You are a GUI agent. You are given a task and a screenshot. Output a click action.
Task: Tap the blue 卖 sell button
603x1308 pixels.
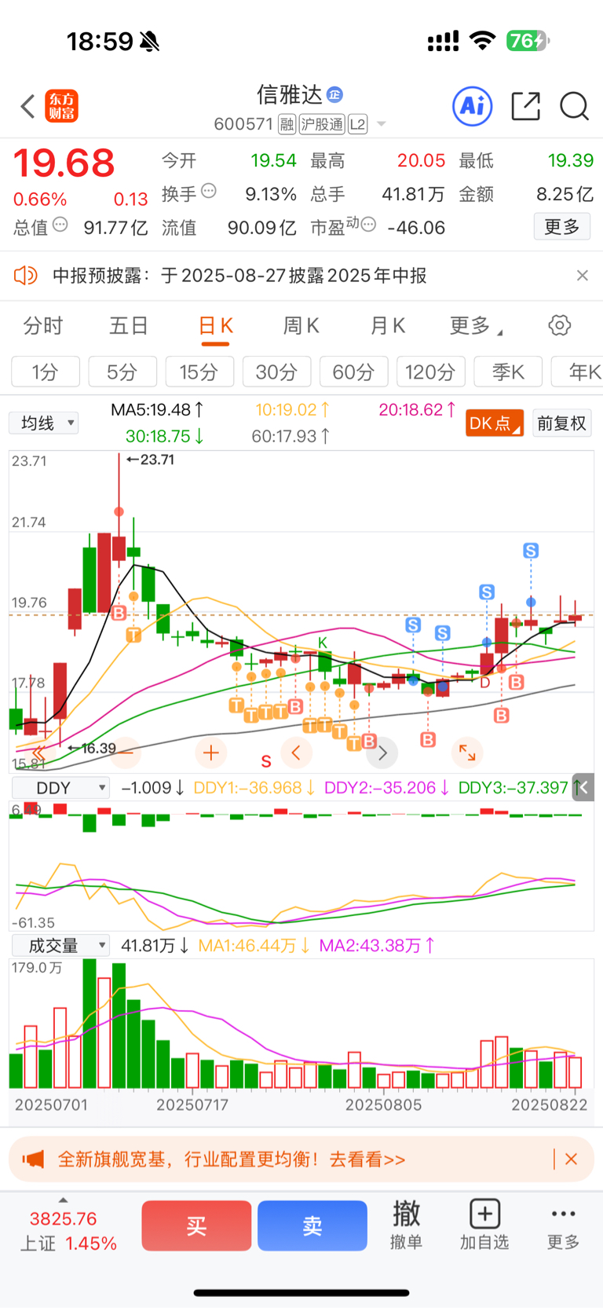coord(312,1226)
